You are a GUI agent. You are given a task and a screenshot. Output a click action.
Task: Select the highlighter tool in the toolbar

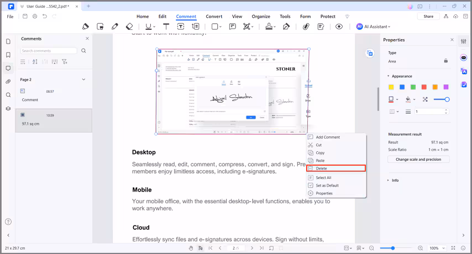click(x=86, y=27)
